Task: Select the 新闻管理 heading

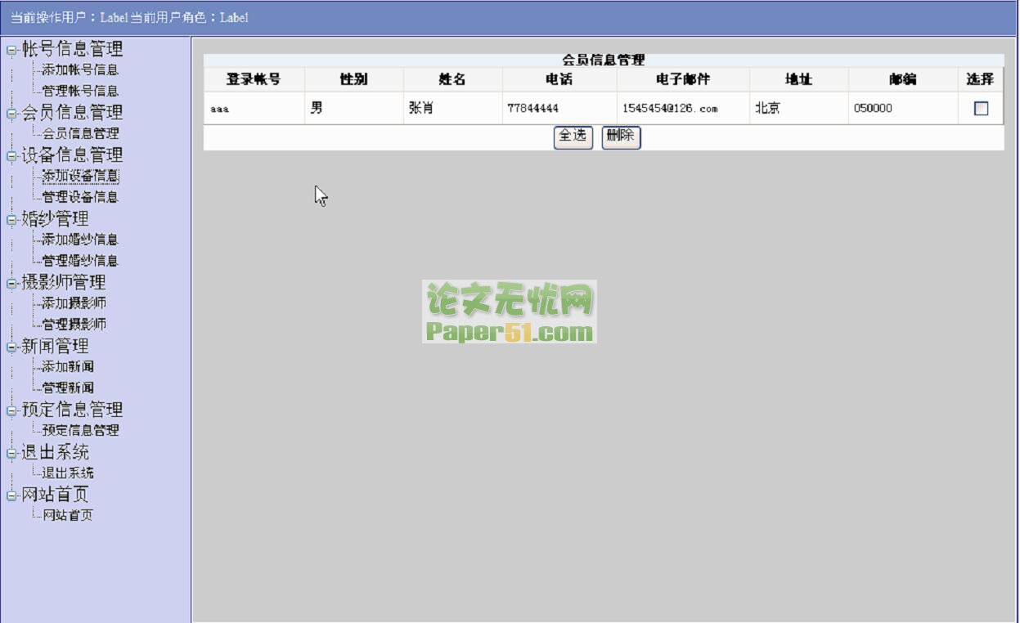Action: click(x=55, y=347)
